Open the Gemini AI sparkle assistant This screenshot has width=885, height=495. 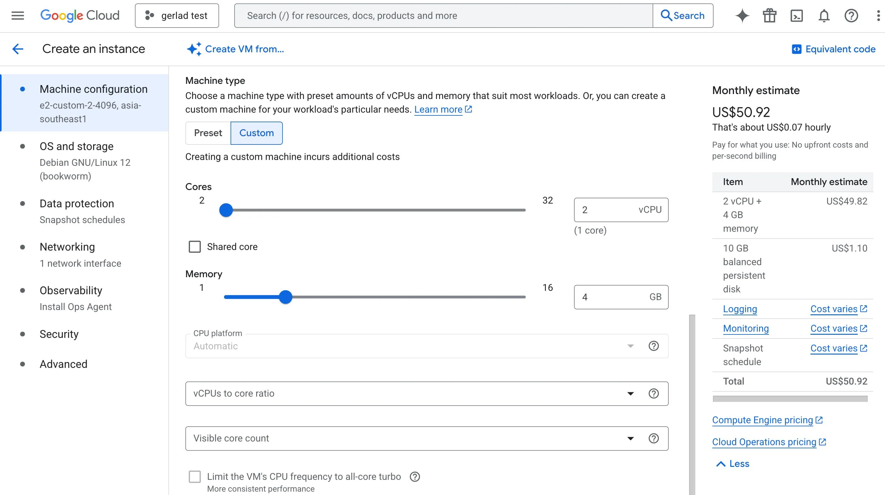[x=742, y=15]
